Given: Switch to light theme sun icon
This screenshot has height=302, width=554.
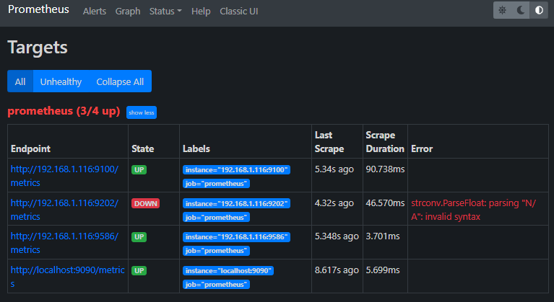Looking at the screenshot, I should 502,10.
